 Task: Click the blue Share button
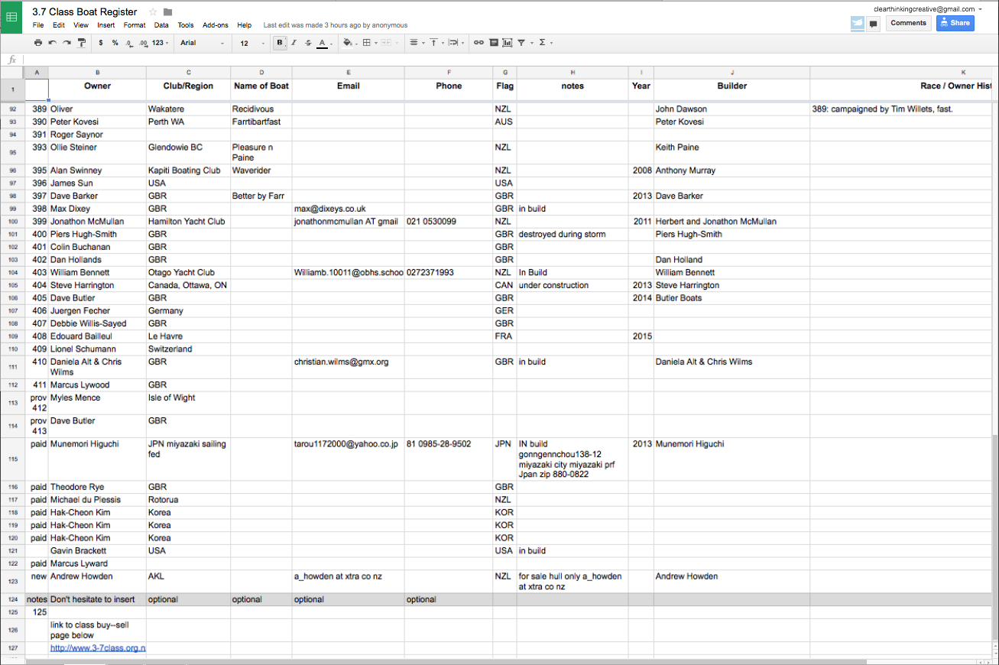[x=955, y=23]
